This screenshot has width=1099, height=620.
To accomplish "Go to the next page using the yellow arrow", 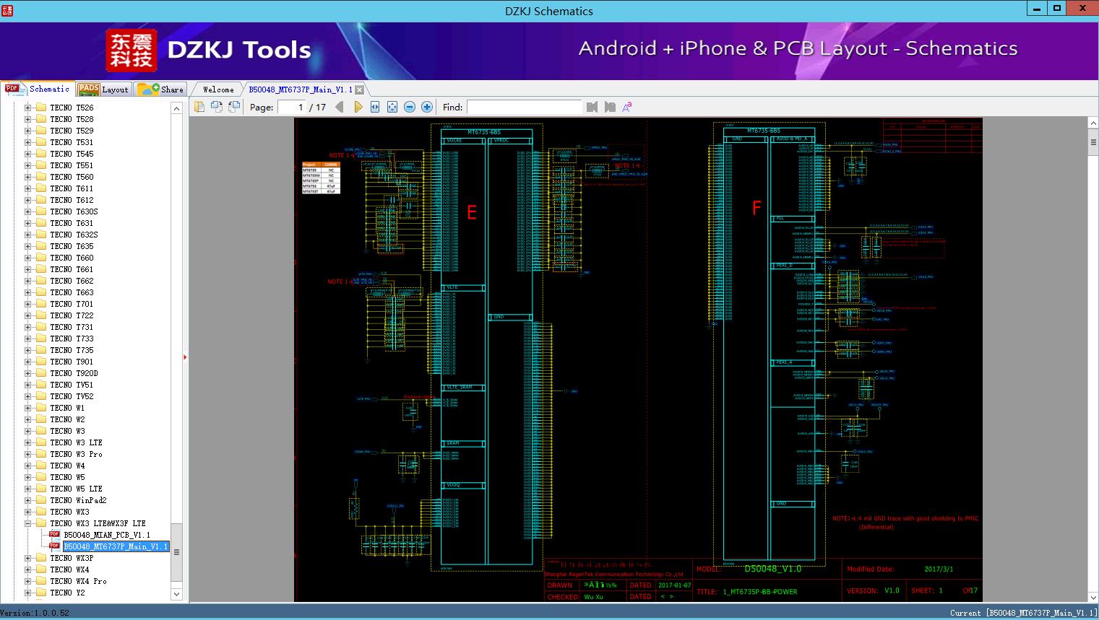I will pos(358,107).
